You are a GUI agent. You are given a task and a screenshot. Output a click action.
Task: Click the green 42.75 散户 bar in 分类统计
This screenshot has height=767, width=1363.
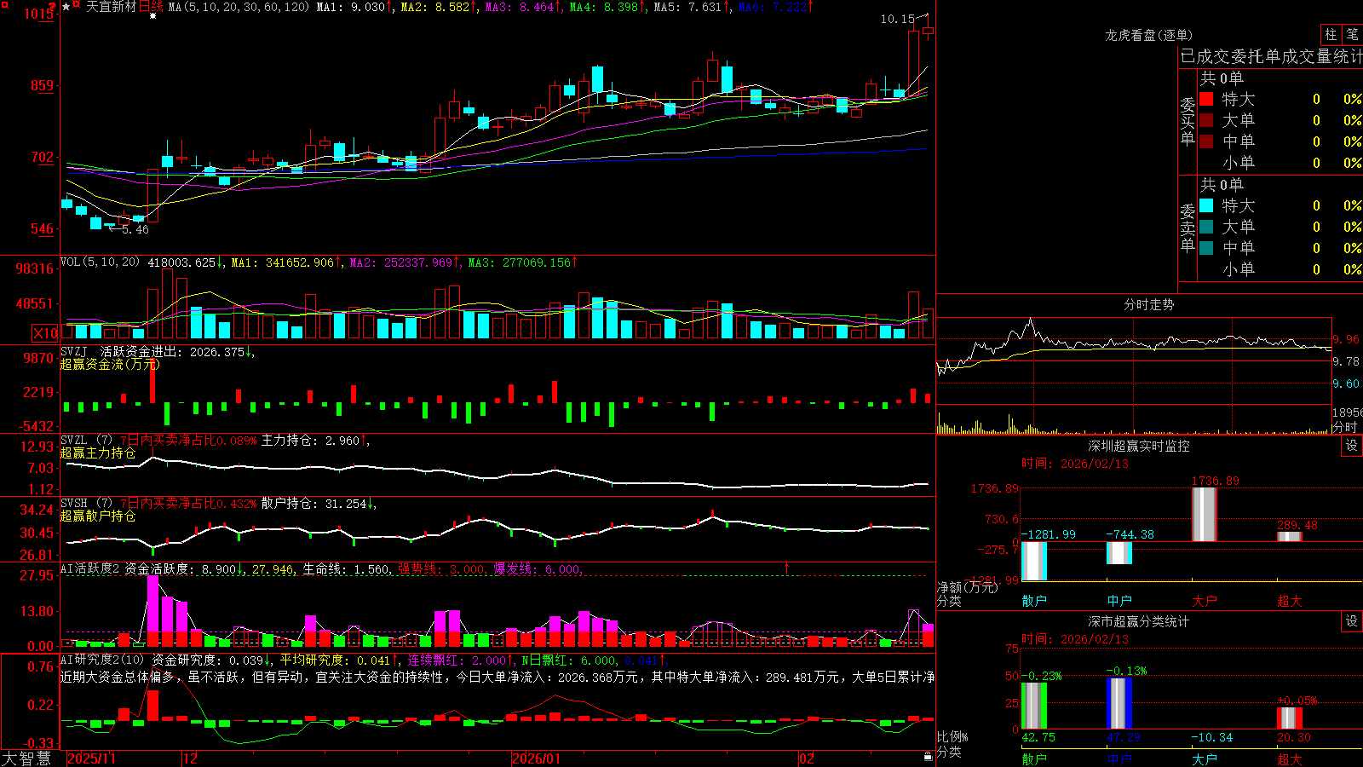pyautogui.click(x=1034, y=706)
